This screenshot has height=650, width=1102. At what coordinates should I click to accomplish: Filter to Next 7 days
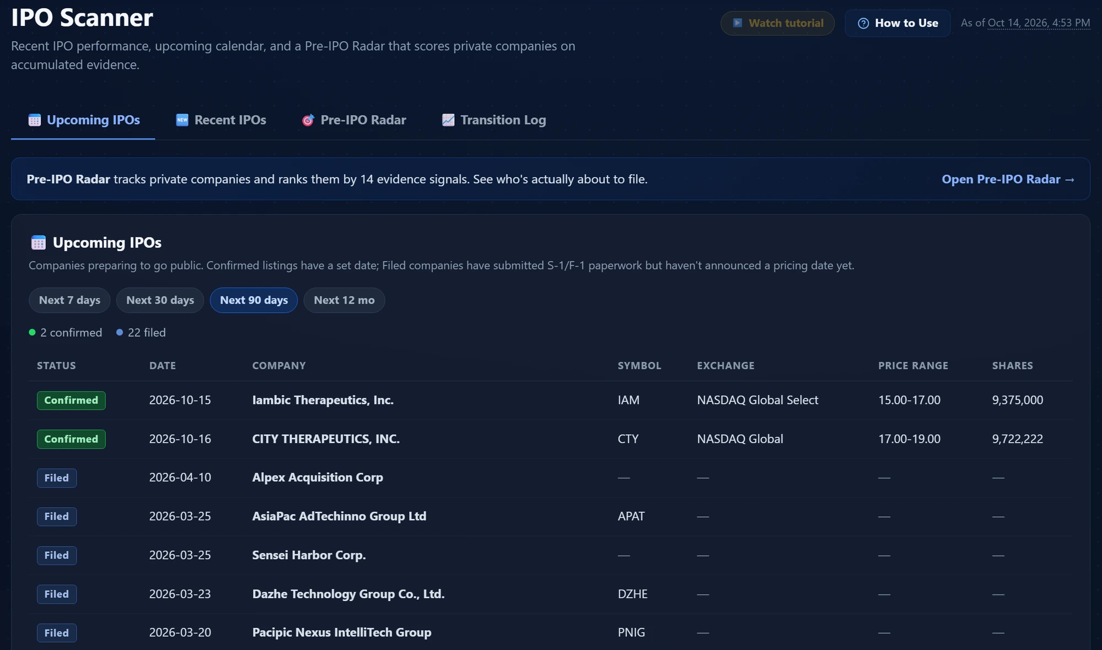click(x=69, y=300)
